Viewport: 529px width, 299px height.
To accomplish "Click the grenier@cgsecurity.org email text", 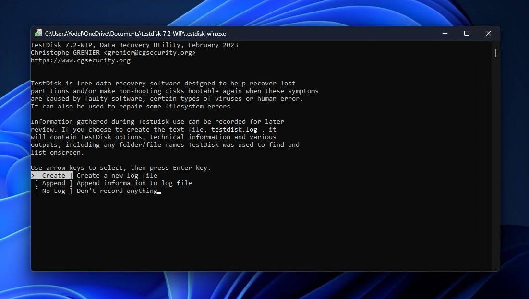I will pos(149,53).
